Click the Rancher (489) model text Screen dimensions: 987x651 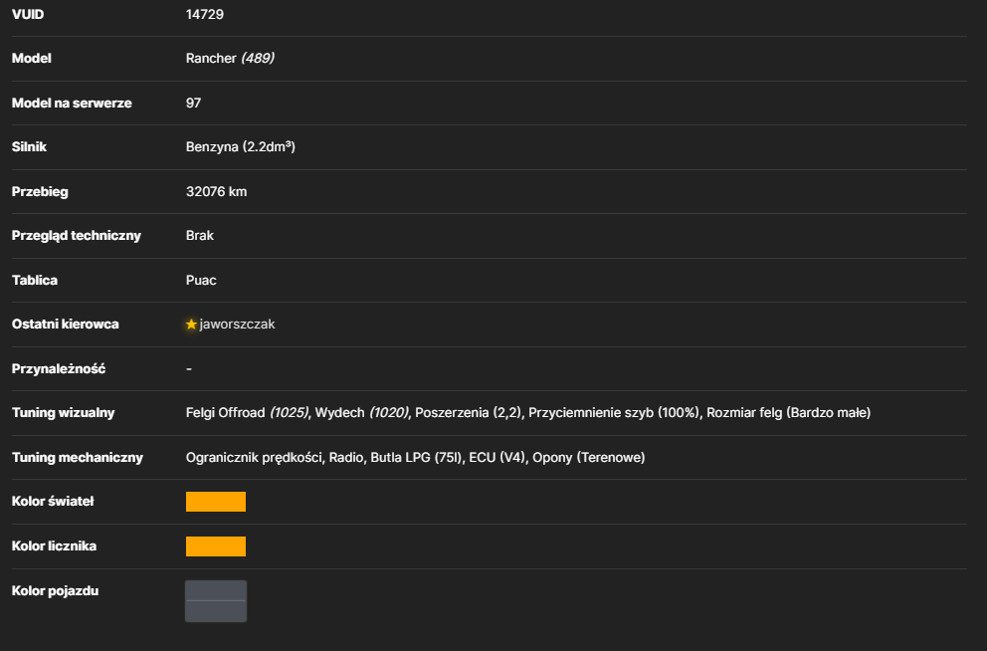[230, 59]
